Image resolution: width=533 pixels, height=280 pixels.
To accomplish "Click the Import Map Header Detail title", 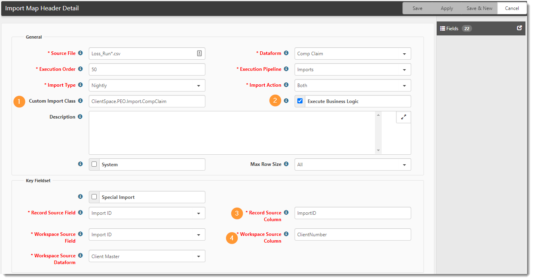I will (x=42, y=8).
